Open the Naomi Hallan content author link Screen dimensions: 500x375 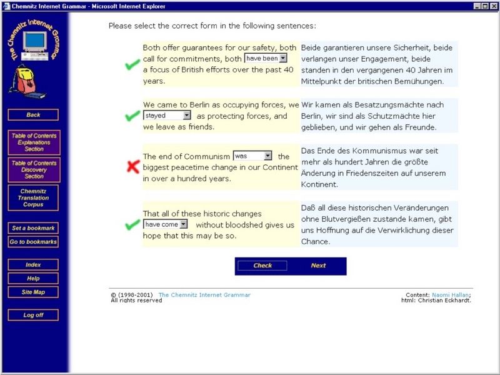tap(450, 295)
